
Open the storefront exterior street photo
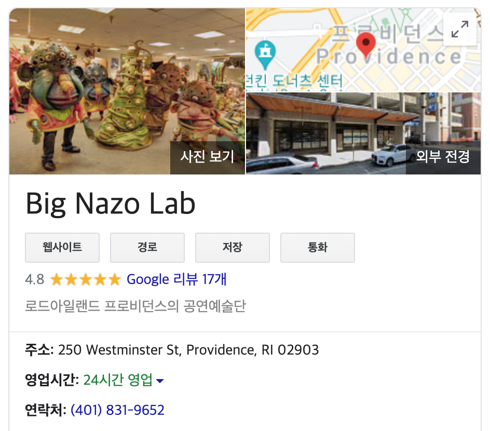tap(363, 133)
